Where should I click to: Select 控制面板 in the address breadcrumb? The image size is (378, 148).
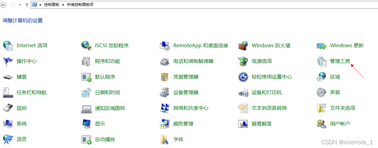[52, 5]
